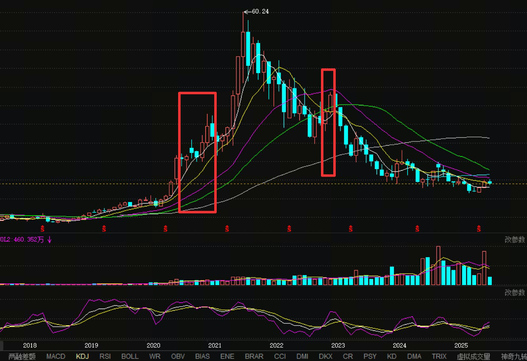Click the magenta down arrow beside VOL2 value
The image size is (527, 361).
50,239
